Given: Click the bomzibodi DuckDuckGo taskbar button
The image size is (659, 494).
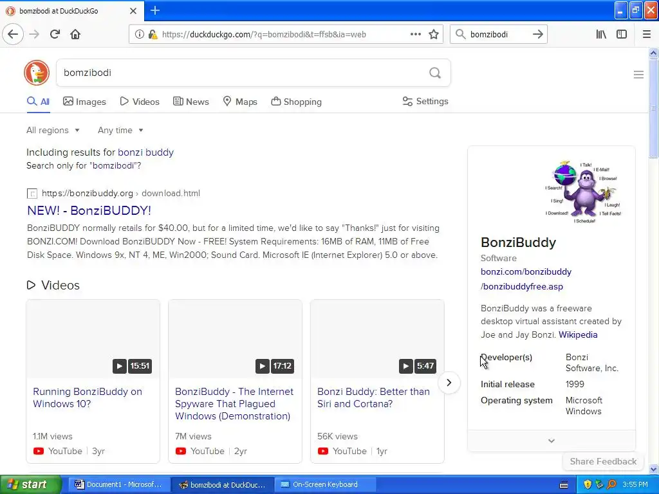Looking at the screenshot, I should (223, 484).
